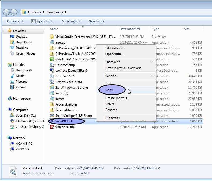The height and width of the screenshot is (181, 212).
Task: Select the Visual Studio Professional 2012 folder
Action: [x=85, y=37]
